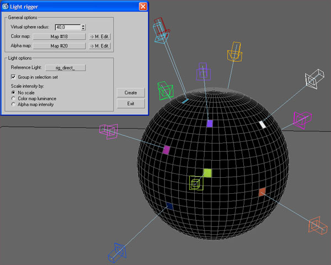The image size is (331, 265).
Task: Select the No scale radio option
Action: coord(13,93)
